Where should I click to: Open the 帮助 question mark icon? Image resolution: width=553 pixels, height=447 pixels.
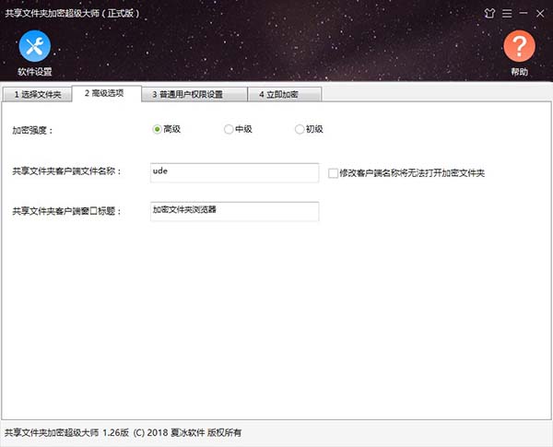pyautogui.click(x=519, y=46)
